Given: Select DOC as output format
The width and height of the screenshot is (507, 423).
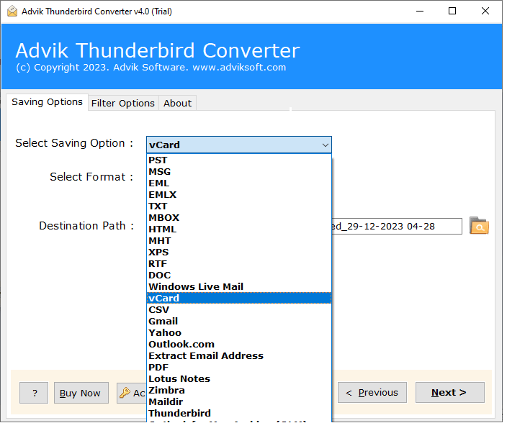Looking at the screenshot, I should coord(239,276).
